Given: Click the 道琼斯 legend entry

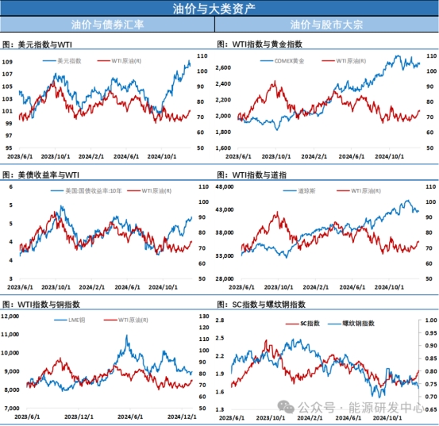Looking at the screenshot, I should (x=299, y=190).
